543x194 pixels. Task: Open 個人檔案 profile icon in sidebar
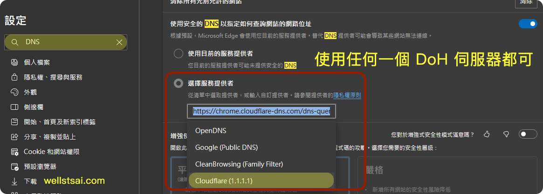pyautogui.click(x=14, y=63)
